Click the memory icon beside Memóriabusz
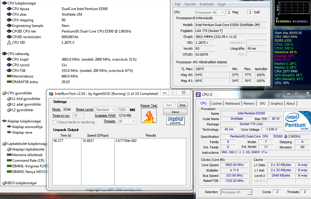This screenshot has height=199, width=311. (x=9, y=76)
